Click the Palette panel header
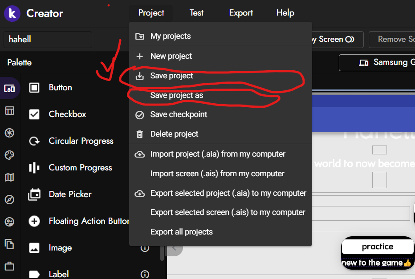 tap(19, 63)
